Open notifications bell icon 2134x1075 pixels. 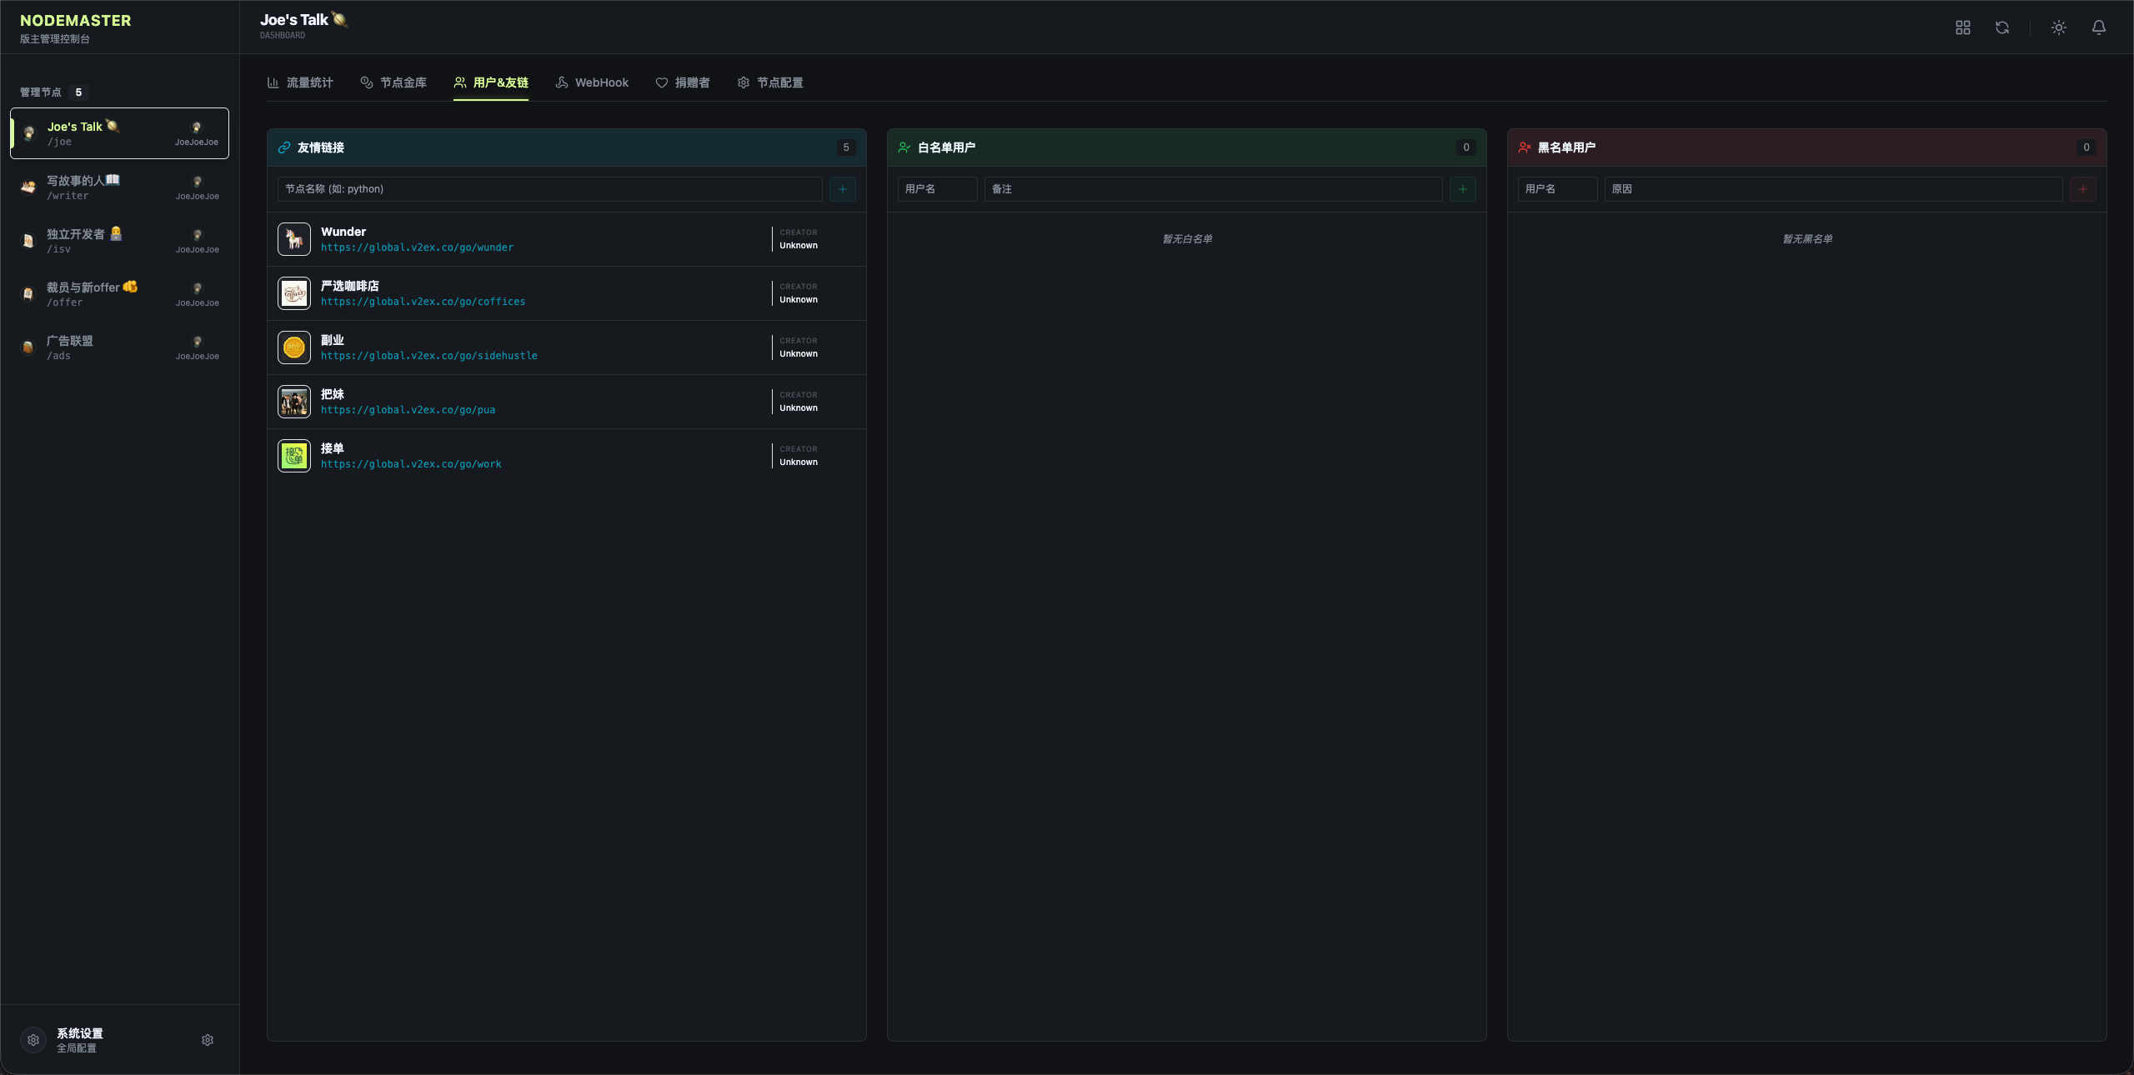2098,27
